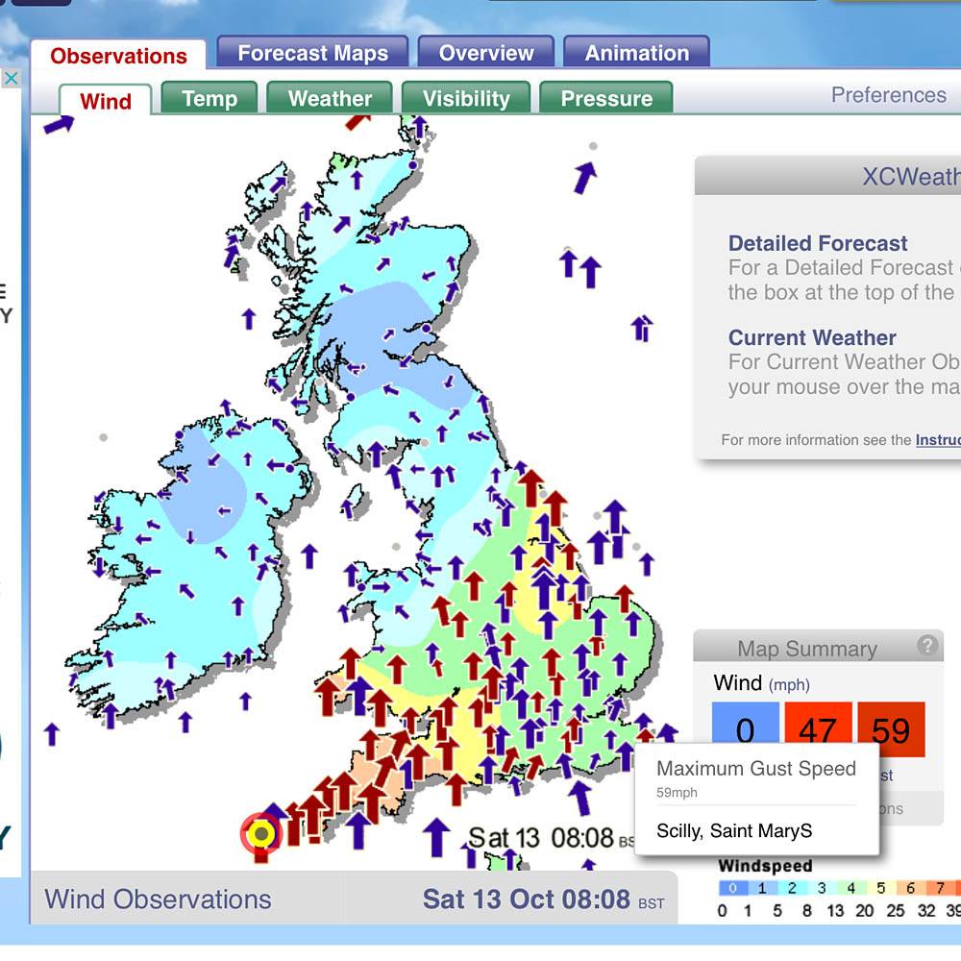Click the orange 47 wind speed box

(x=818, y=730)
